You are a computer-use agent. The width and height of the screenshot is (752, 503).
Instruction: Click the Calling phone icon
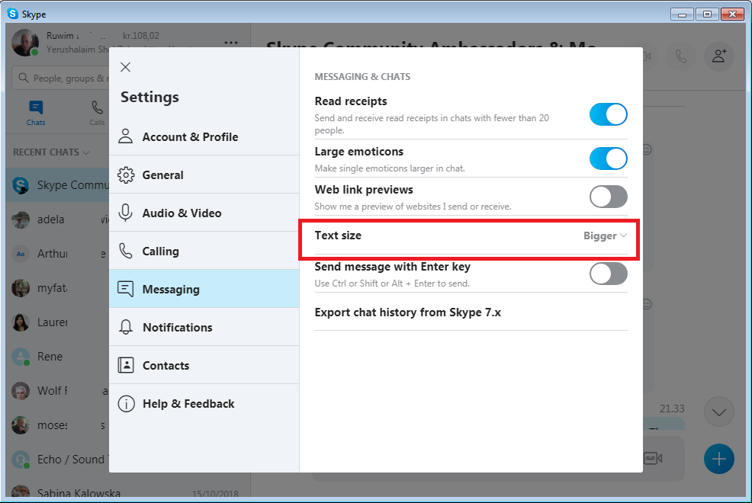coord(126,251)
